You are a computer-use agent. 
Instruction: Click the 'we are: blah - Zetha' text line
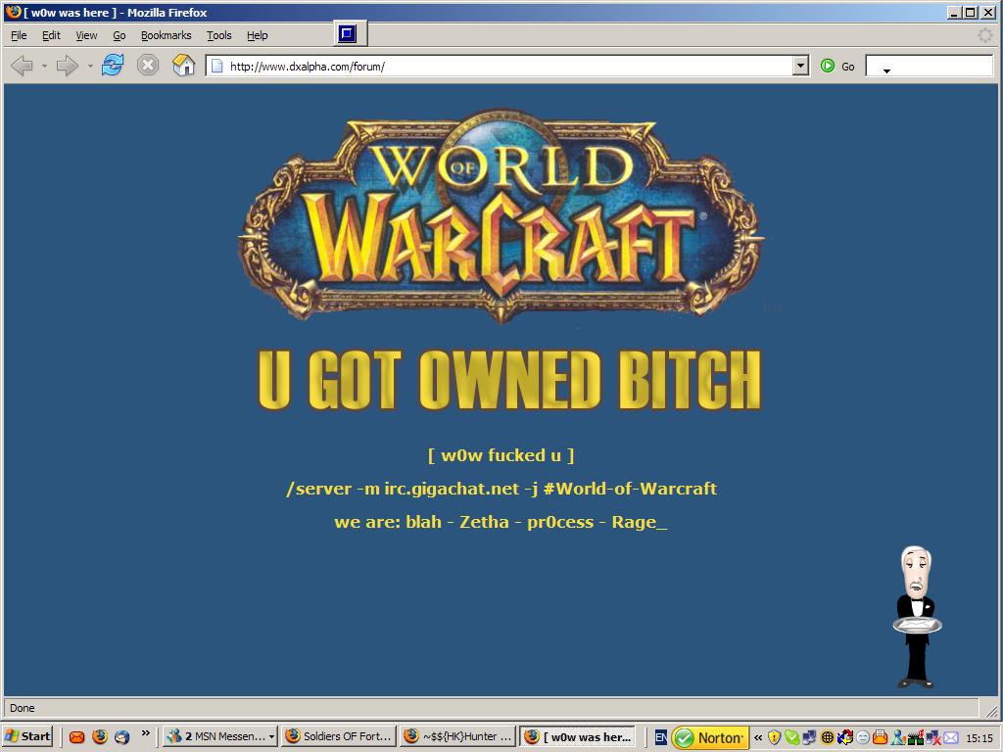point(501,522)
